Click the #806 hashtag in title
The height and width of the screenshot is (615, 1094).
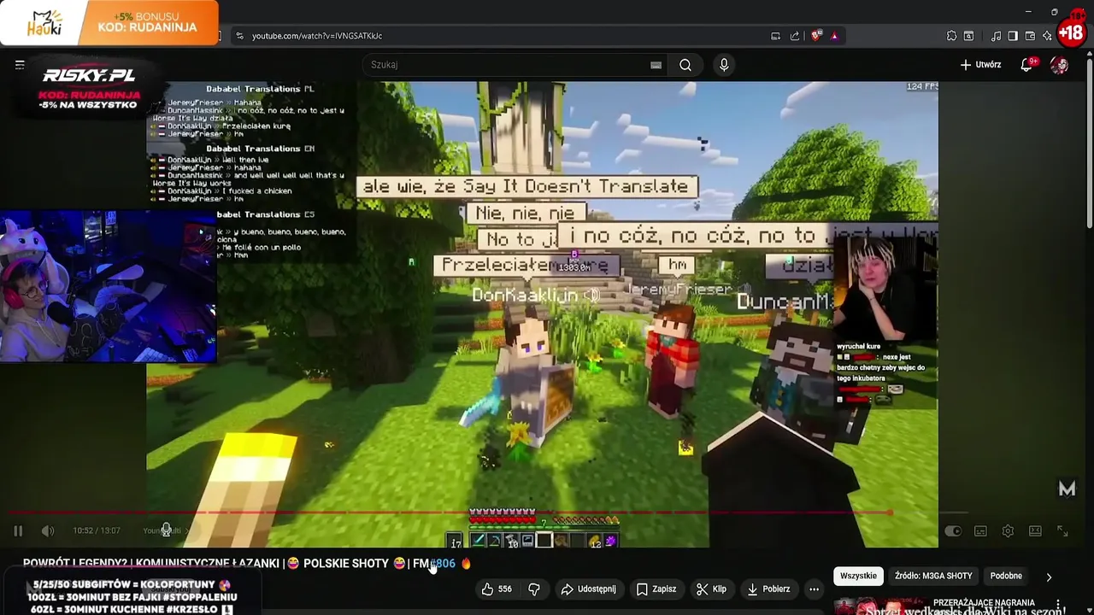pos(443,564)
